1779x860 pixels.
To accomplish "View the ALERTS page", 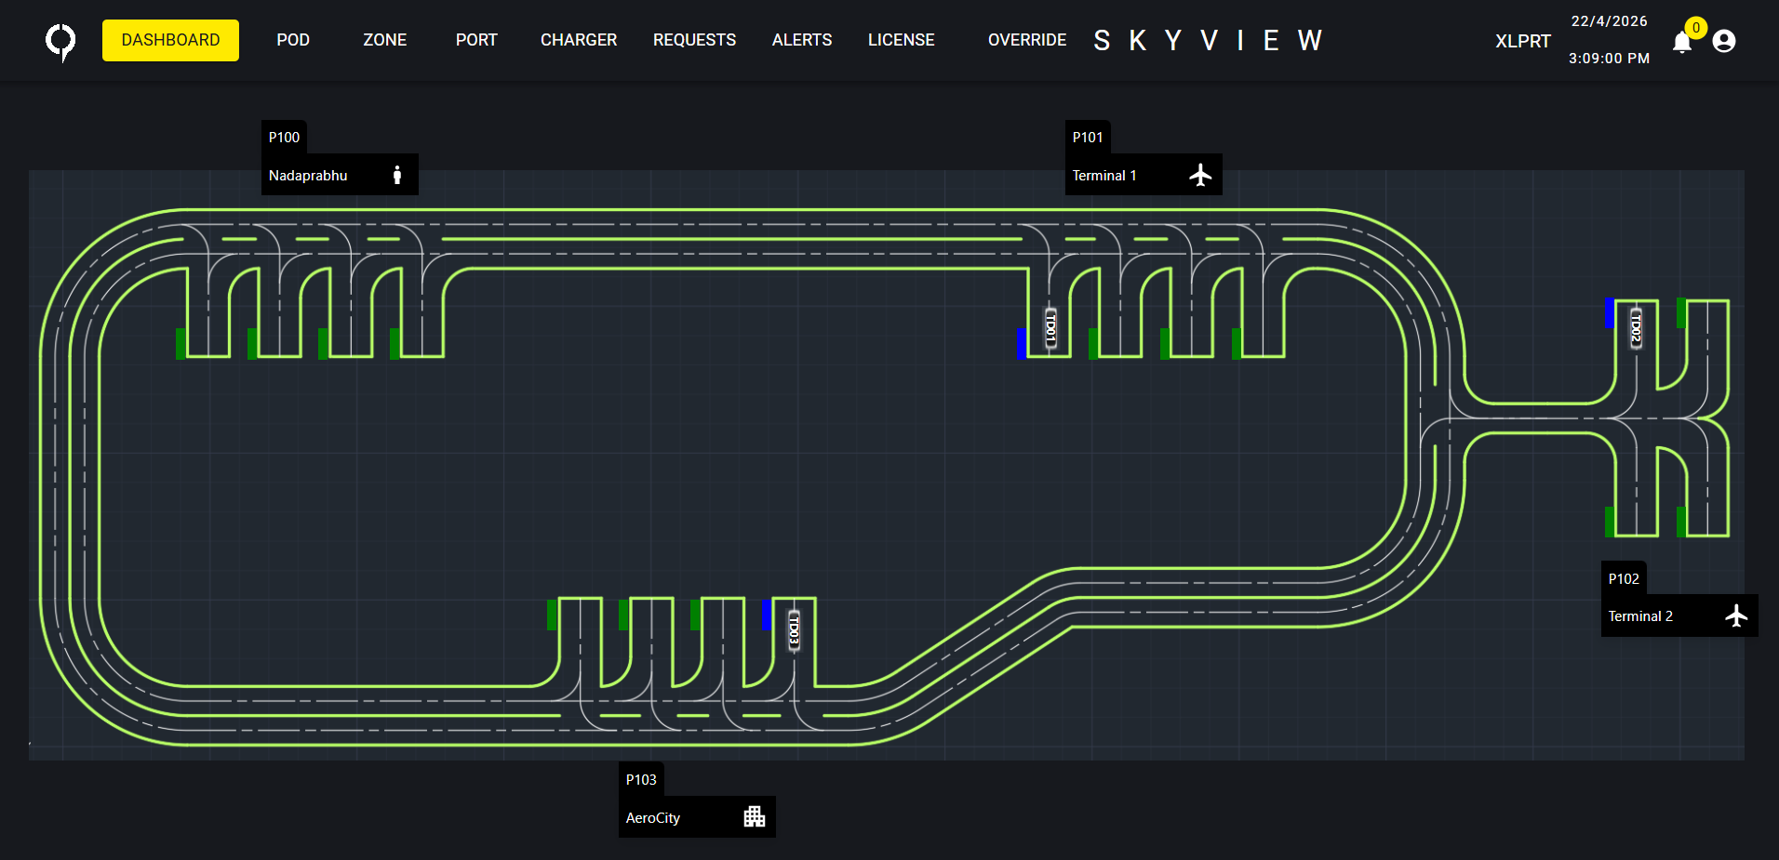I will [801, 40].
